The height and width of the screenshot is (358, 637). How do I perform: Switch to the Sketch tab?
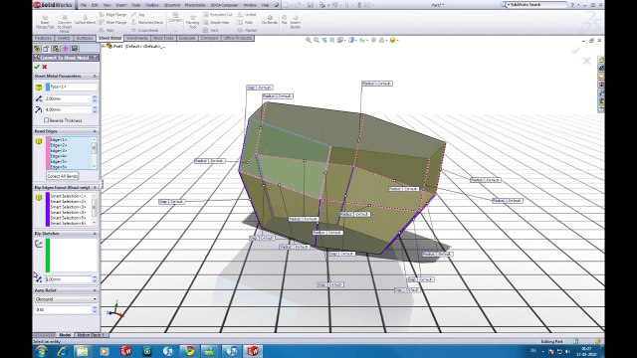[x=64, y=38]
